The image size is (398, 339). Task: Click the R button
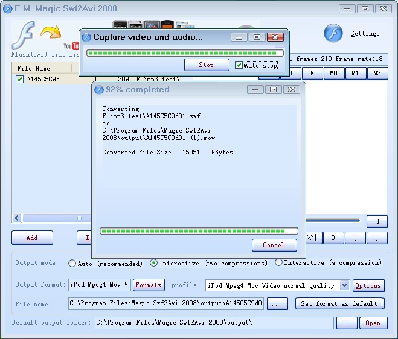click(x=312, y=73)
